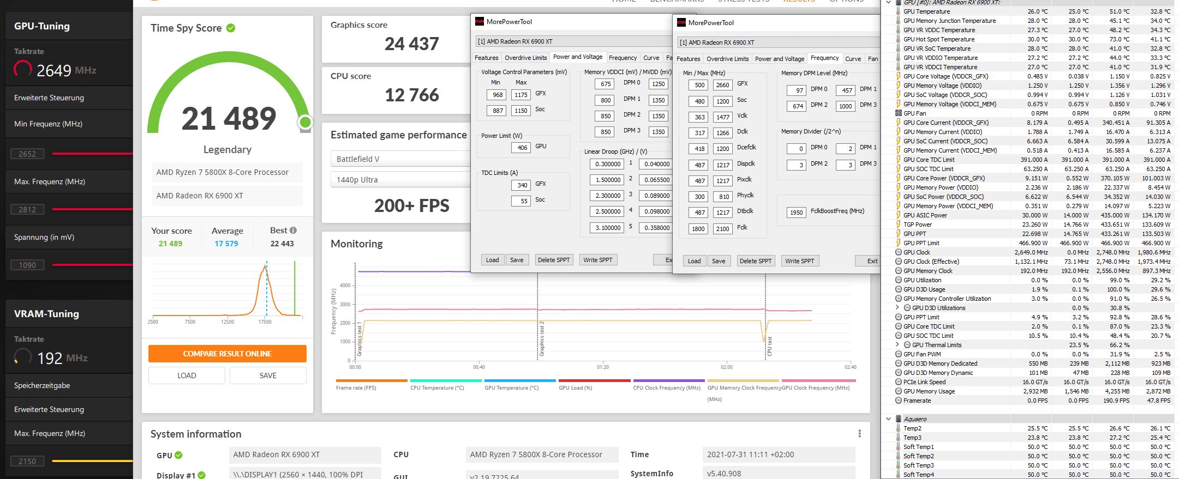This screenshot has height=479, width=1179.
Task: Click the Taktrate gauge under VRAM-Tuning
Action: coord(23,357)
